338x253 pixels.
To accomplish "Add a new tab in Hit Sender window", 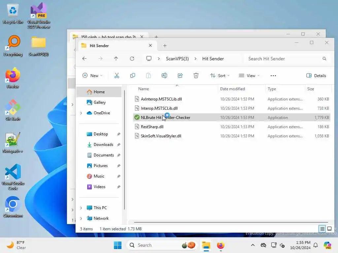I will tap(165, 45).
